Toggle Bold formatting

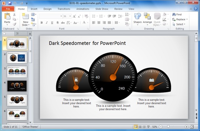(x=42, y=23)
